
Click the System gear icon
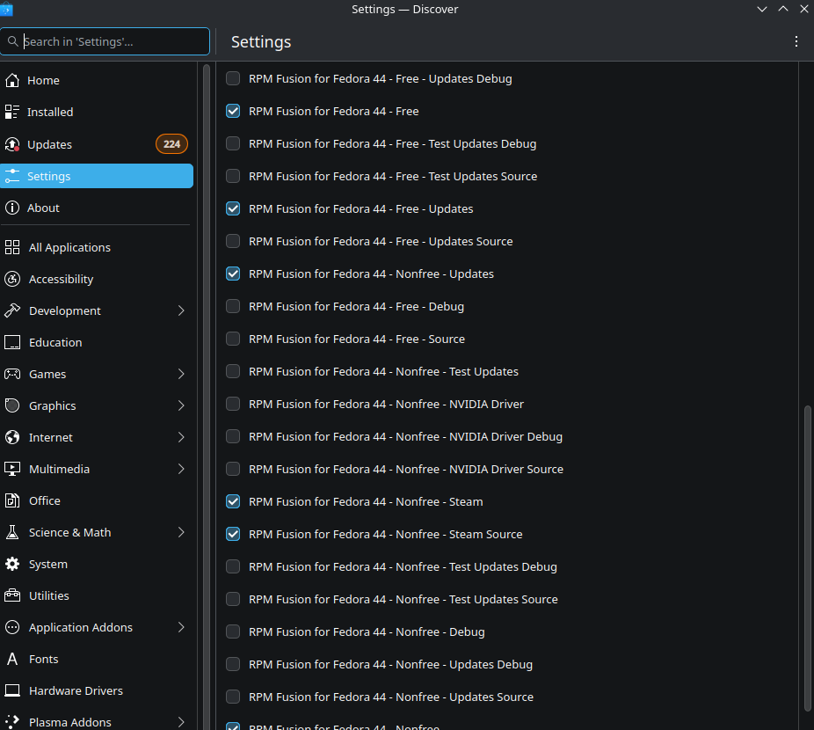[12, 565]
